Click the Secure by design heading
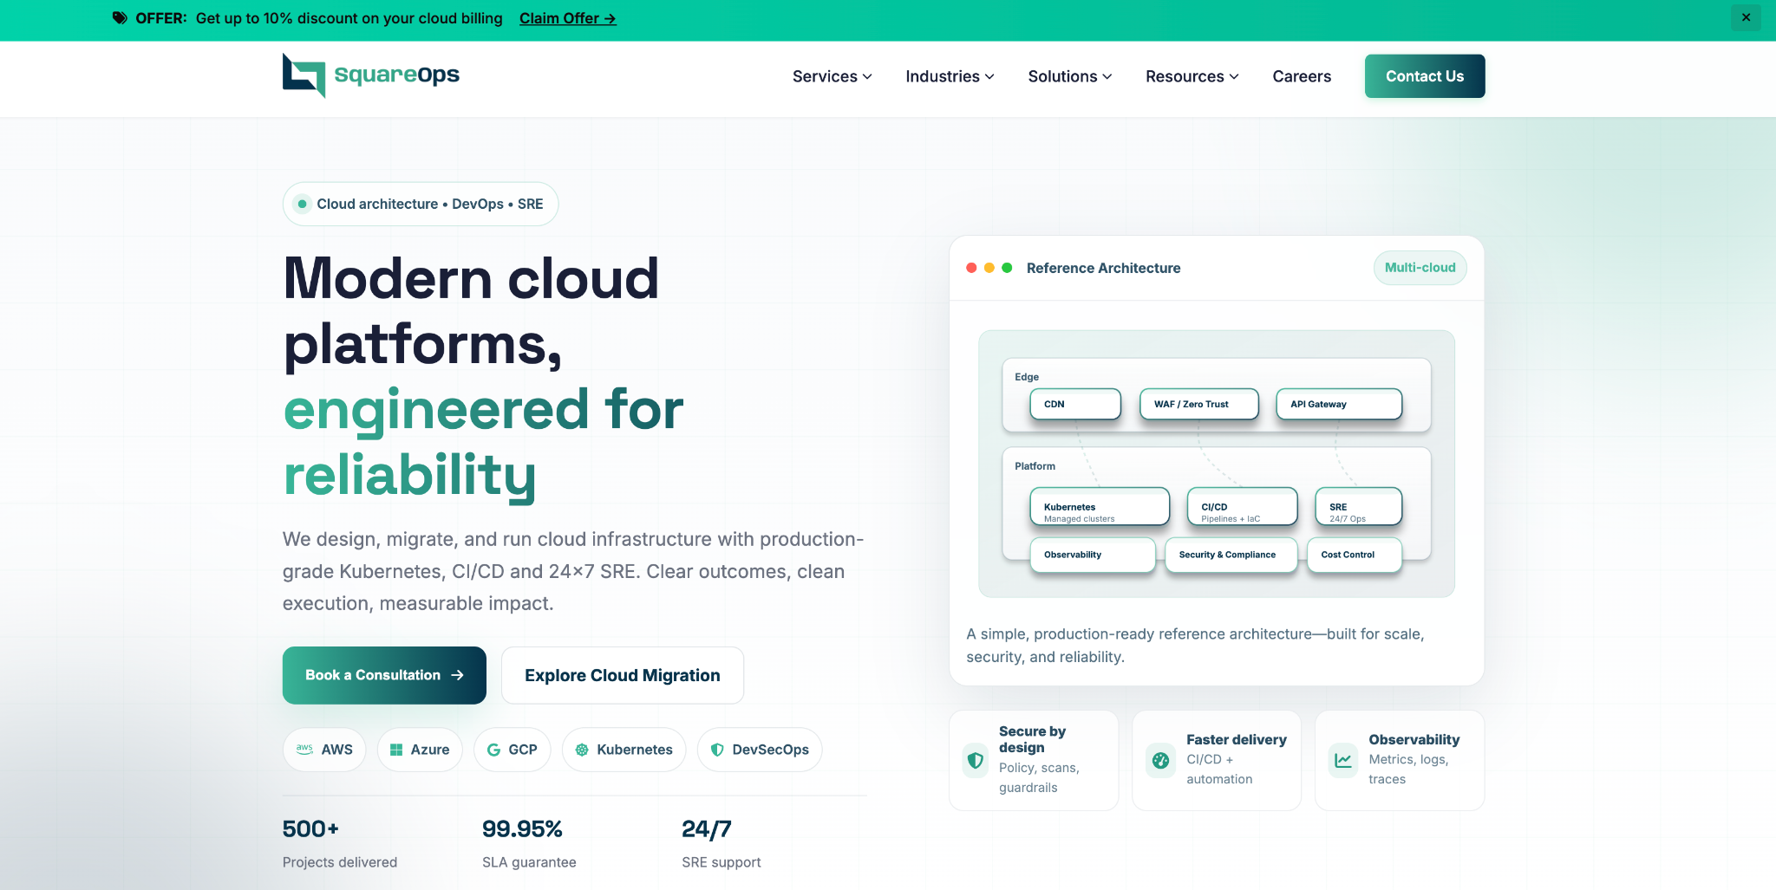 pos(1032,739)
